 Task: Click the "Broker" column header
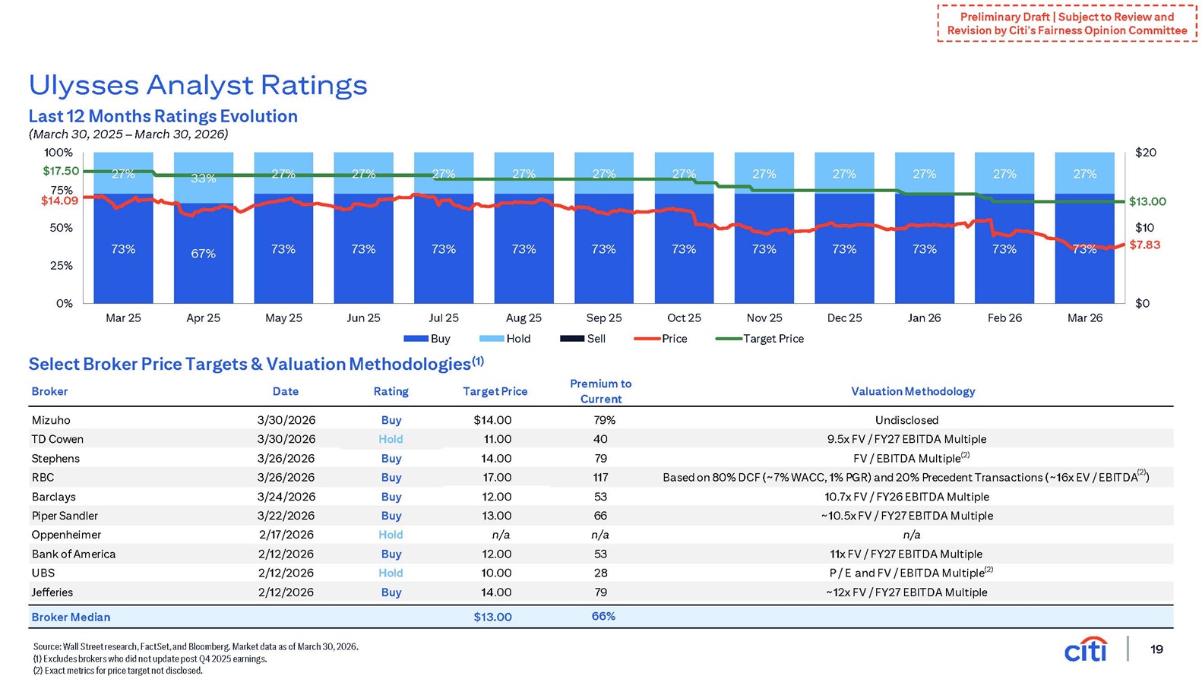[x=49, y=391]
